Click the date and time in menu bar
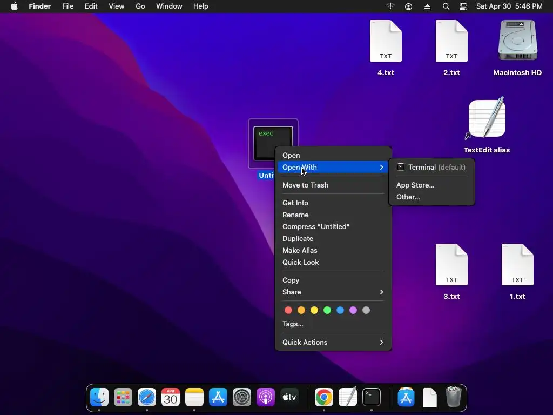This screenshot has width=553, height=415. pyautogui.click(x=509, y=6)
